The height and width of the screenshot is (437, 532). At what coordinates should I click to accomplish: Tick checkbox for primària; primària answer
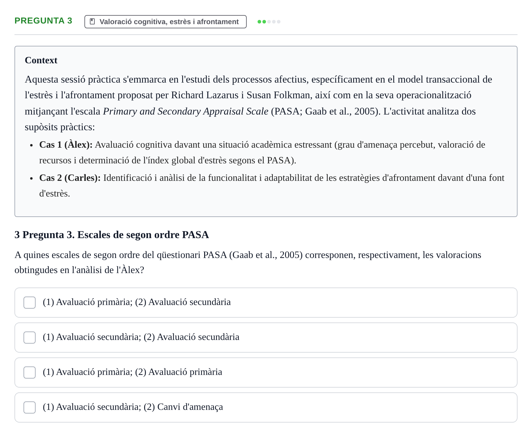coord(30,373)
